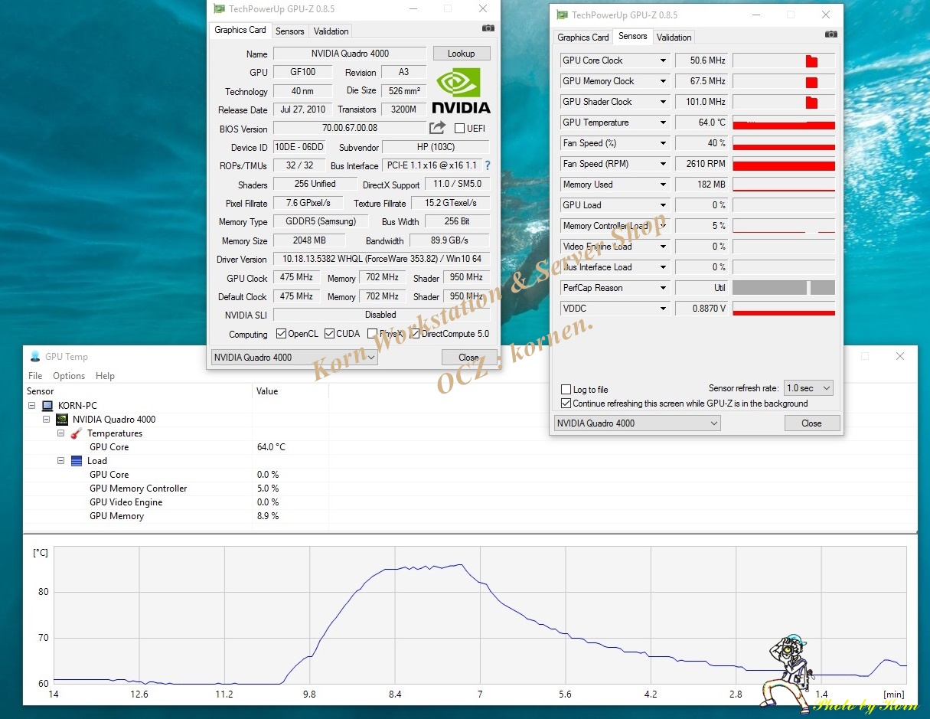Click GPU-Z title icon in Graphics Card window

point(219,8)
